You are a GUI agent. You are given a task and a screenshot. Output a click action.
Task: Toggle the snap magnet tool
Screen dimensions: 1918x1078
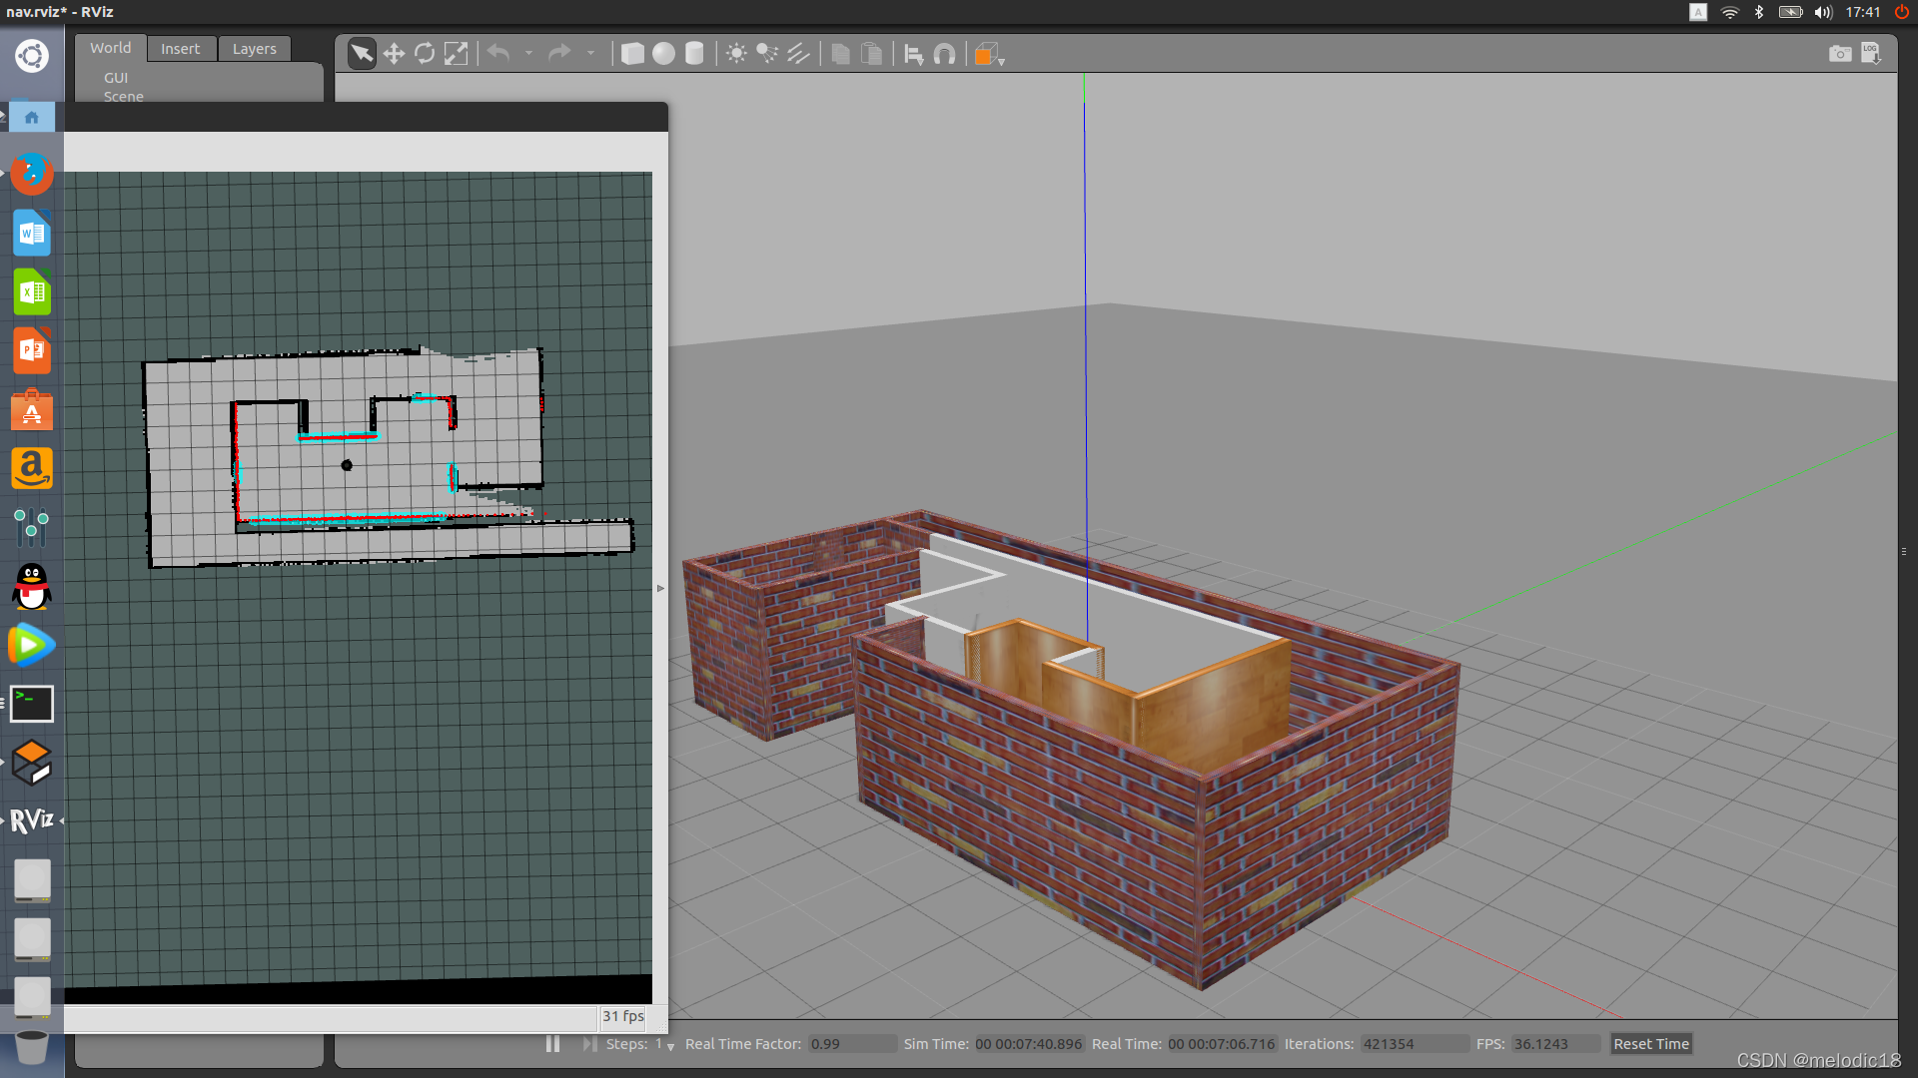click(x=944, y=54)
